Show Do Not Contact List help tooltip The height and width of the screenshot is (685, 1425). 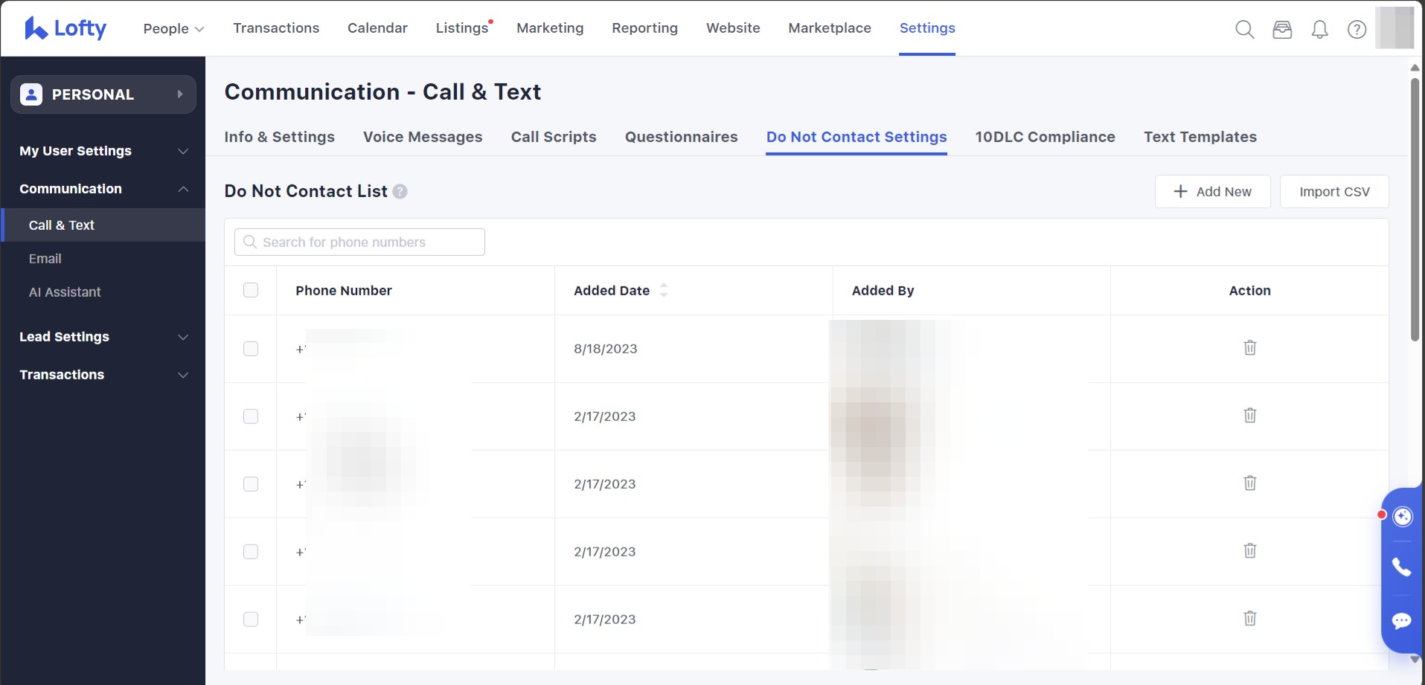[x=400, y=192]
